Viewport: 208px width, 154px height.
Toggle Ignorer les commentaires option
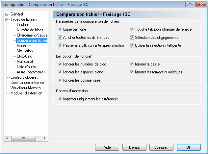[60, 80]
